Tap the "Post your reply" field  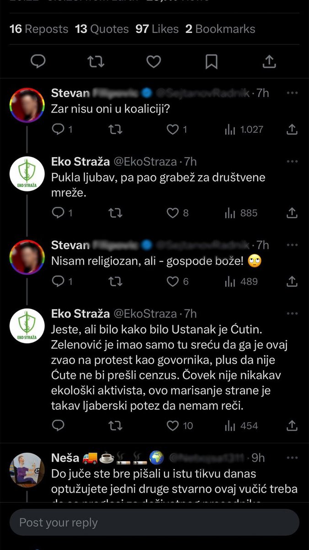coord(154,523)
